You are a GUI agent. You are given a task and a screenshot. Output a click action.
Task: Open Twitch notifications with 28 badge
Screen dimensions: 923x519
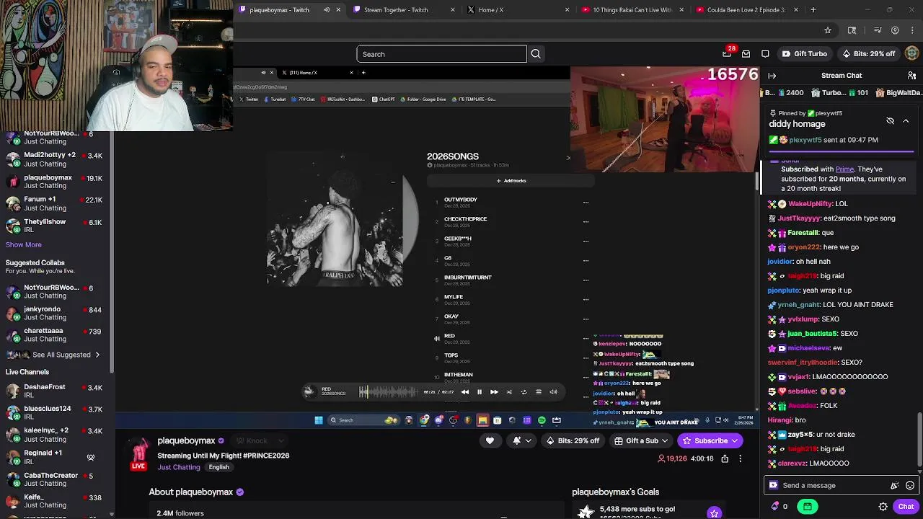coord(727,53)
